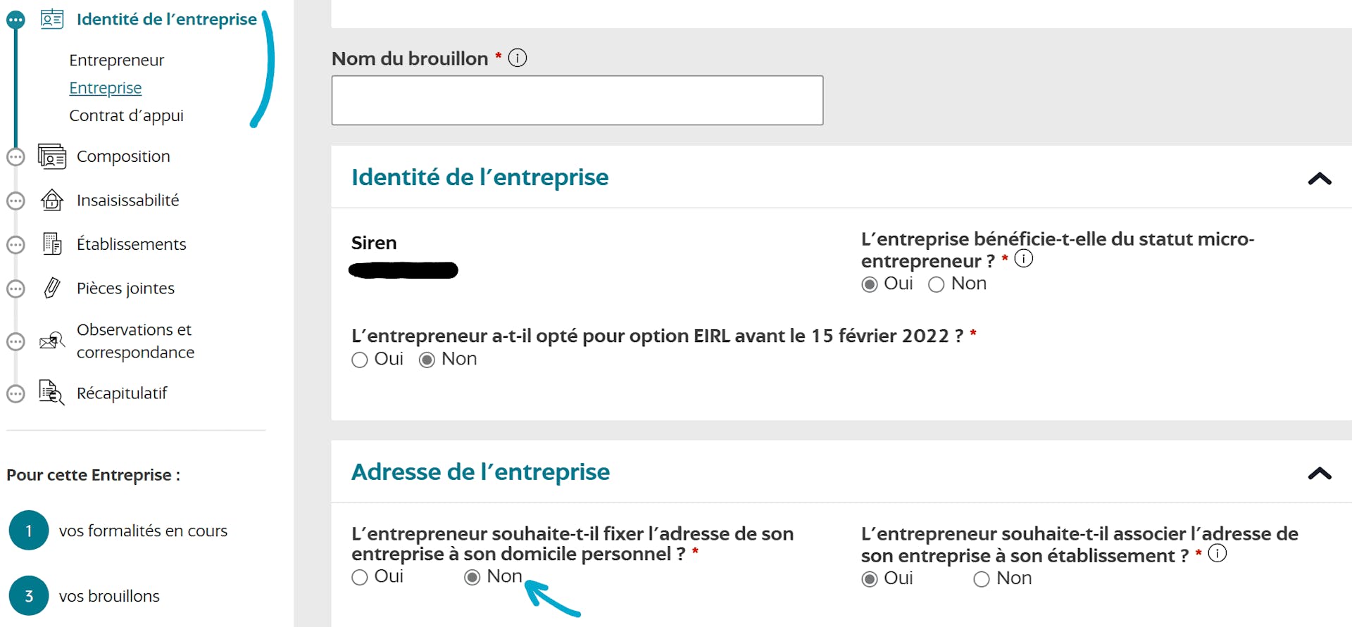Screen dimensions: 1352x627
Task: Click vos brouillons in the sidebar
Action: (108, 595)
